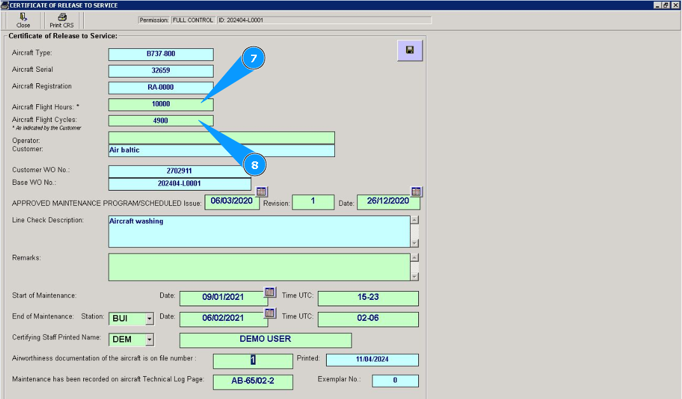Click the Permission FULL CONTROL text
The image size is (682, 399).
(193, 20)
